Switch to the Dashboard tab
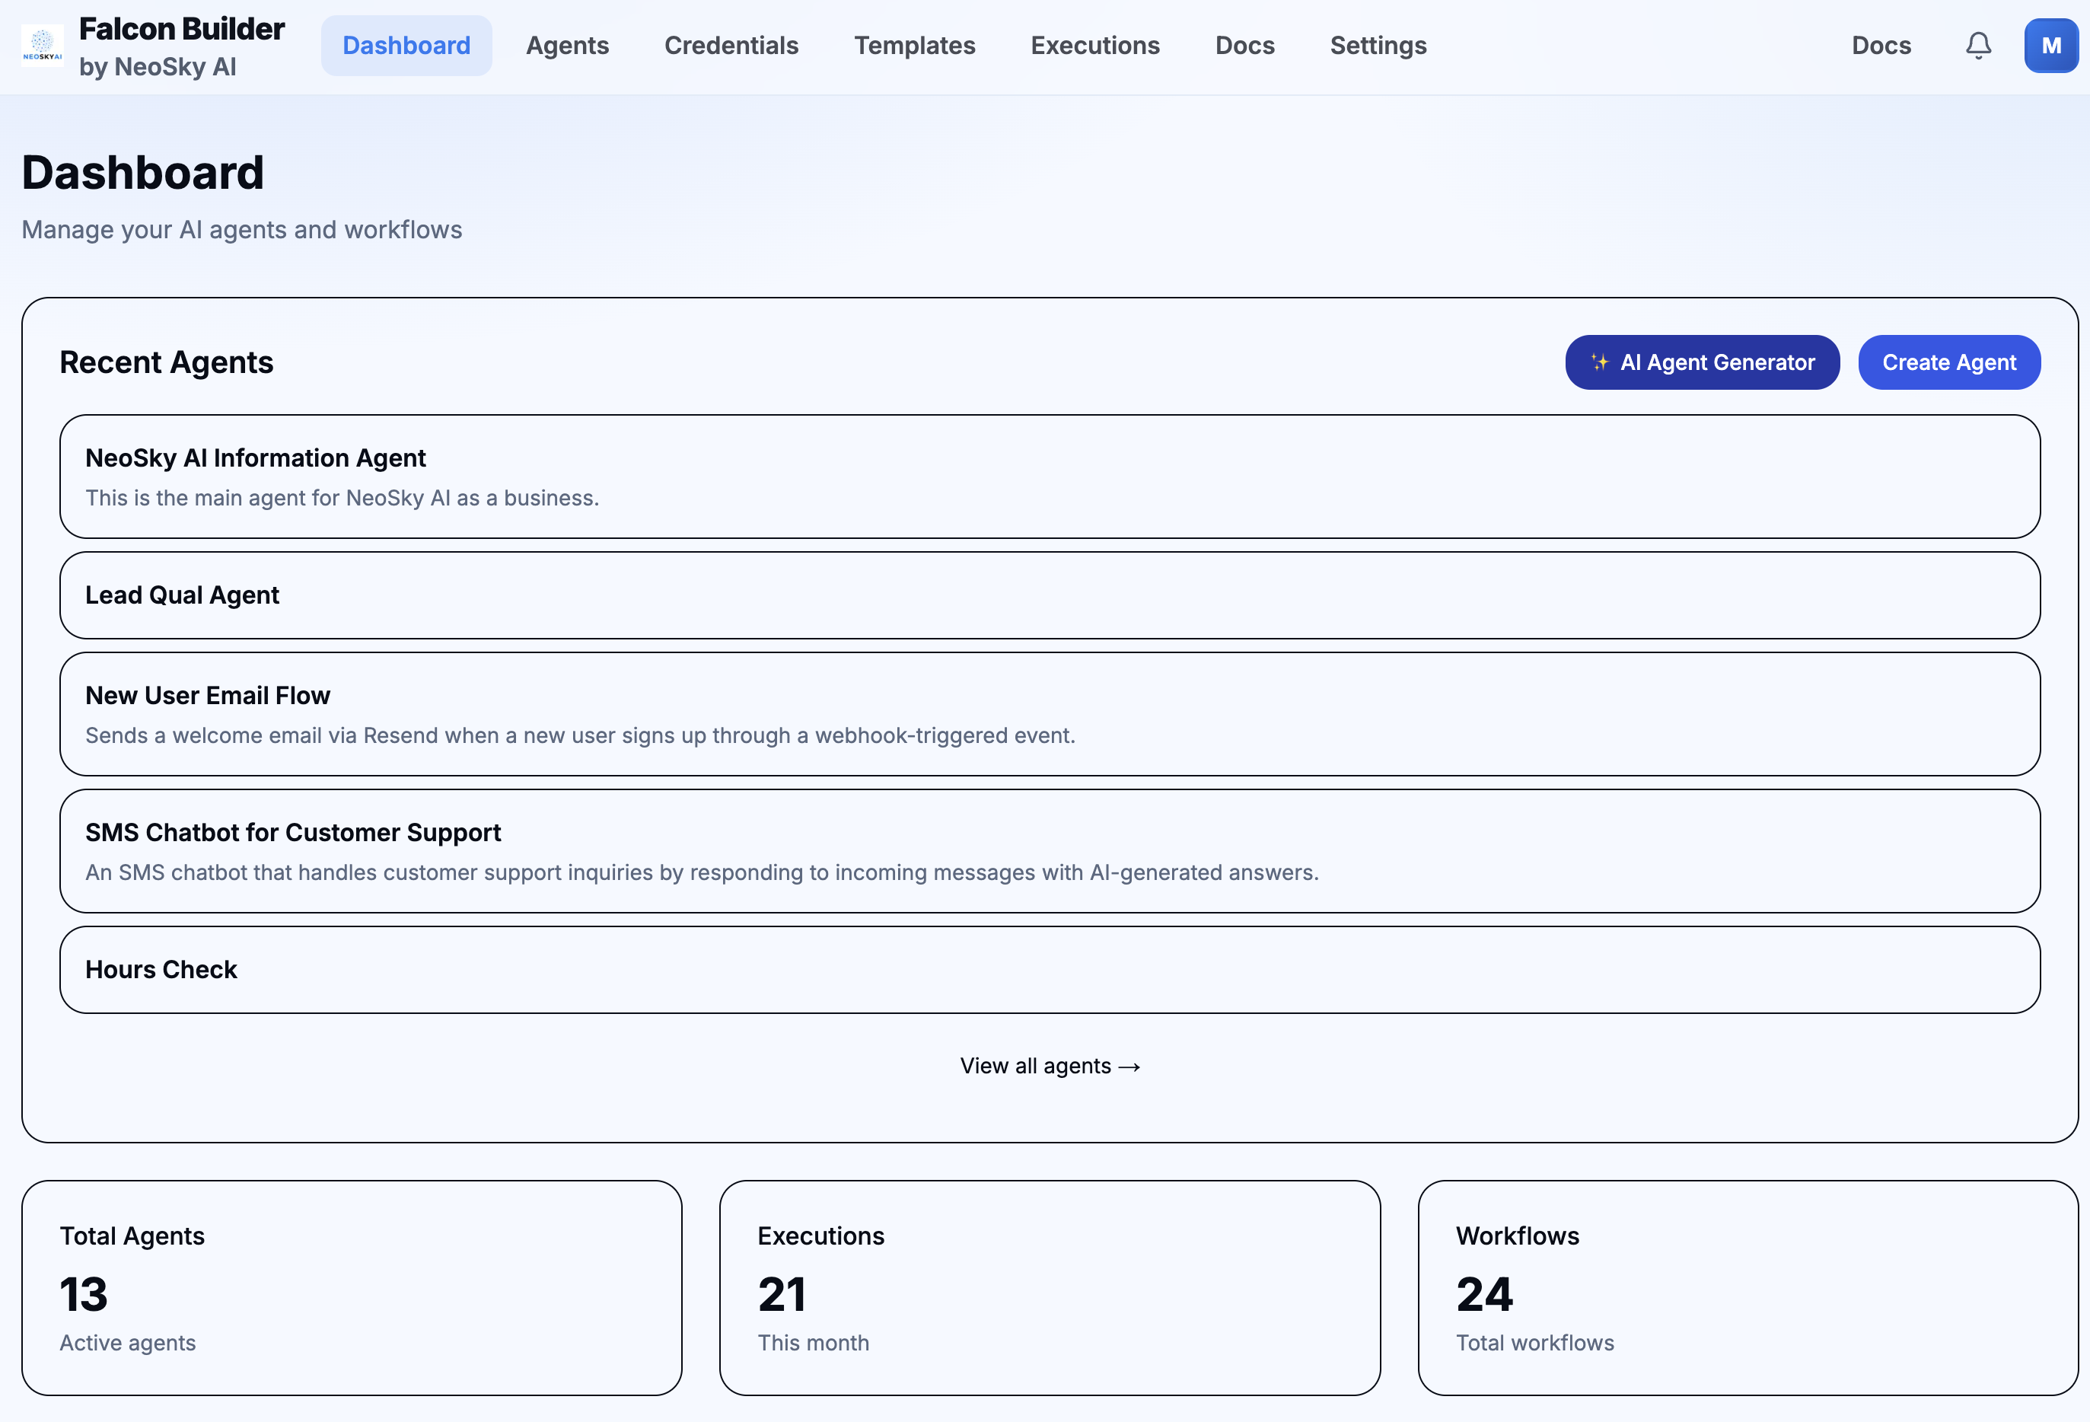2090x1422 pixels. pos(406,45)
